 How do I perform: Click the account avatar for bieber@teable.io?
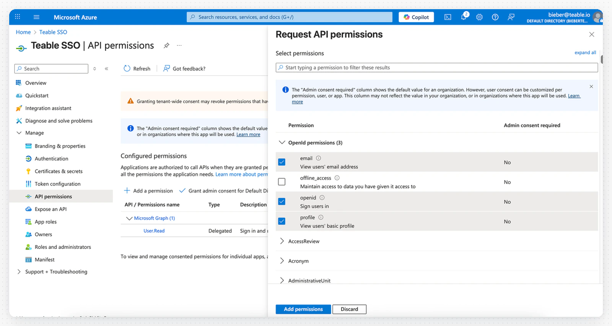pos(597,17)
